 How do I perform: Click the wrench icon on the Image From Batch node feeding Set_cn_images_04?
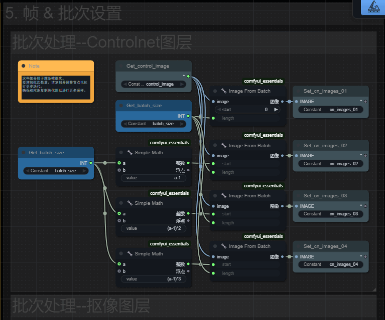pos(224,246)
